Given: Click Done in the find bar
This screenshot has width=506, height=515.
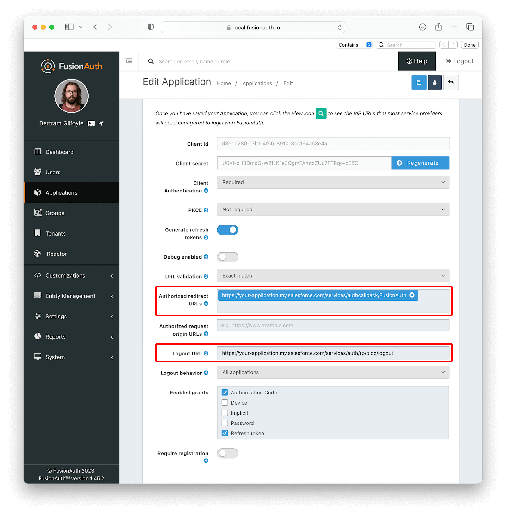Looking at the screenshot, I should [470, 45].
